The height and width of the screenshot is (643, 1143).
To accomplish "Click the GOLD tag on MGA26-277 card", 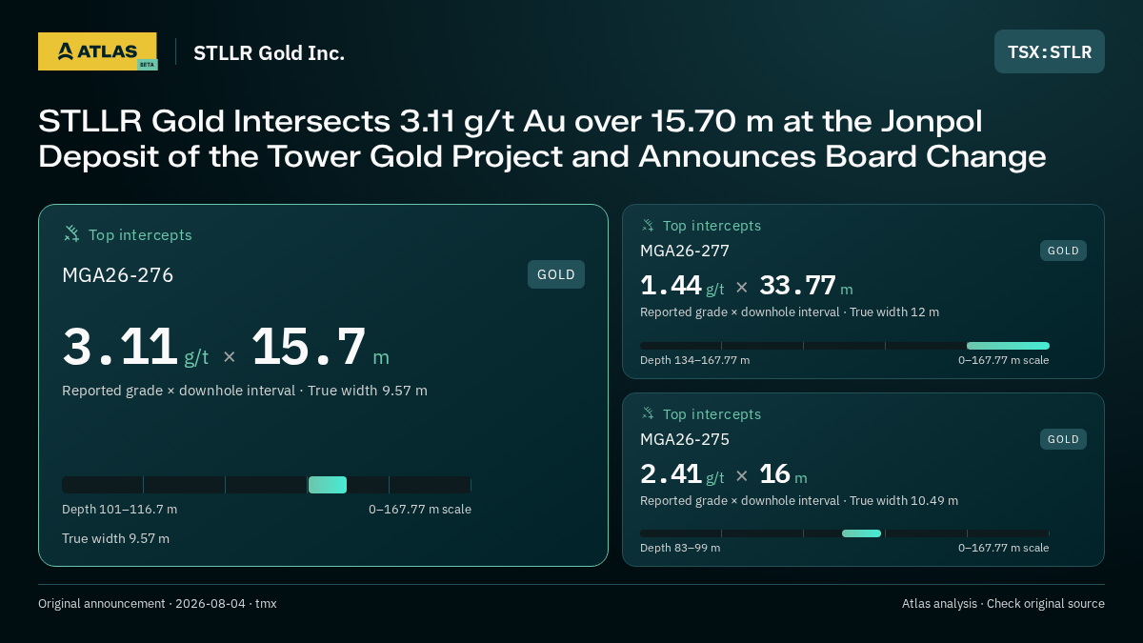I will (1063, 251).
